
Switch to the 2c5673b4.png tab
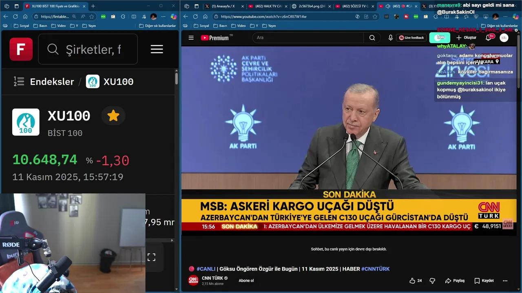click(312, 6)
